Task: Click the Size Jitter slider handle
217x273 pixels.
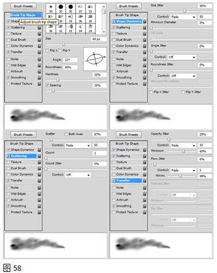Action: 184,11
